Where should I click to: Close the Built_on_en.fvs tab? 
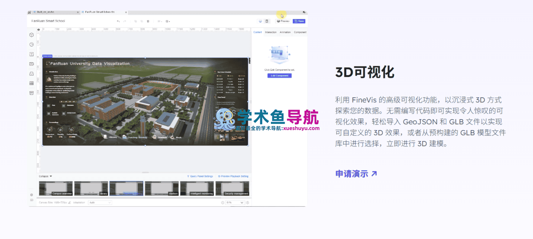tap(78, 12)
